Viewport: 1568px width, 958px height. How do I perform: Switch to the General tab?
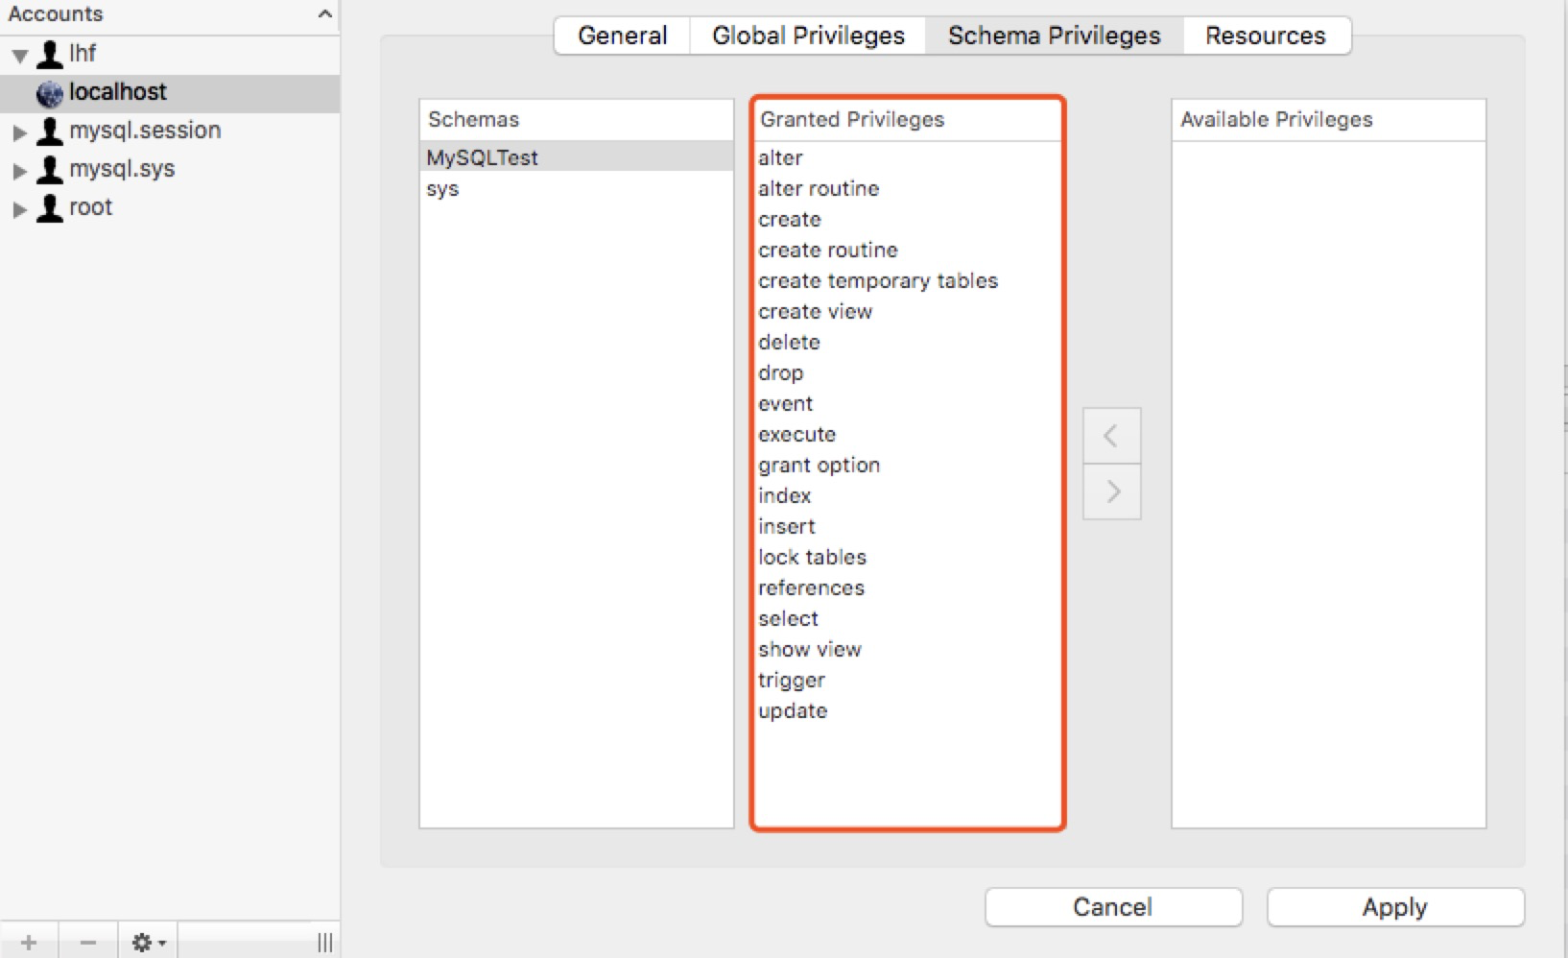click(x=622, y=36)
